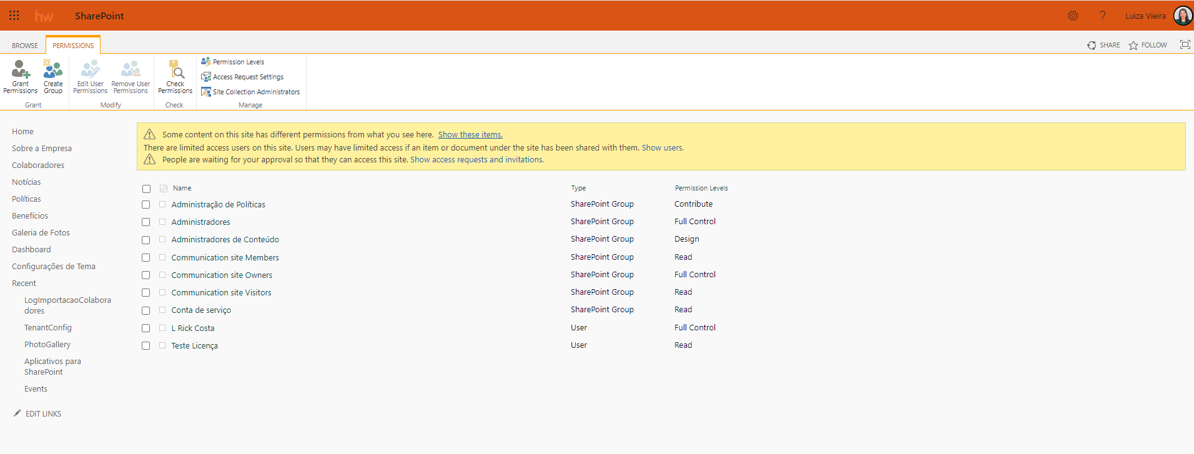Toggle focus on content icon
The width and height of the screenshot is (1194, 454).
[1185, 44]
